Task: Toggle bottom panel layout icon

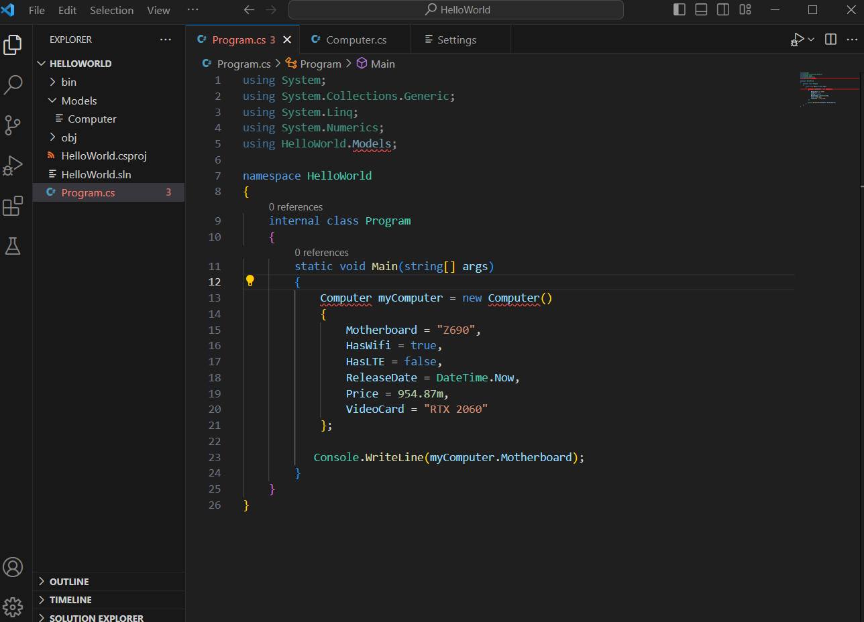Action: tap(701, 9)
